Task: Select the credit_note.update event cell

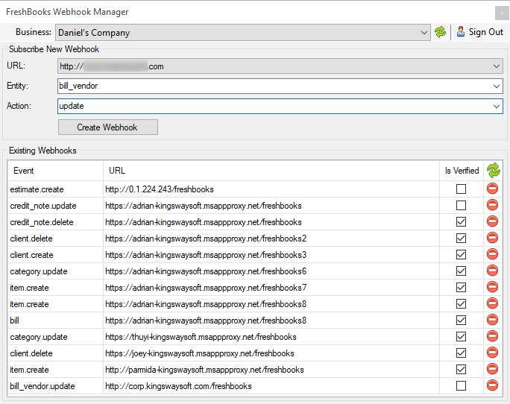Action: pyautogui.click(x=56, y=206)
